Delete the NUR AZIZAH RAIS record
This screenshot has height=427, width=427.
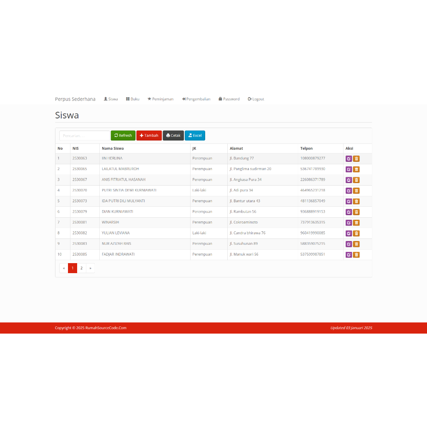click(x=356, y=244)
